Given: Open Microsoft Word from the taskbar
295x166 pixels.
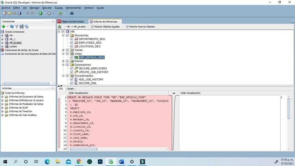Looking at the screenshot, I should point(121,162).
